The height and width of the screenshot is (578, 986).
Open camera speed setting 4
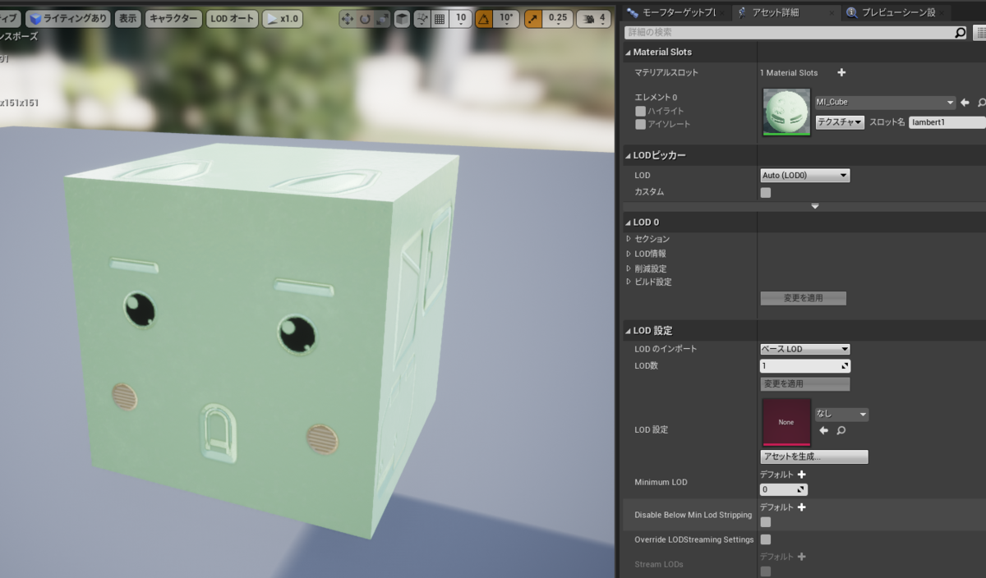coord(593,18)
